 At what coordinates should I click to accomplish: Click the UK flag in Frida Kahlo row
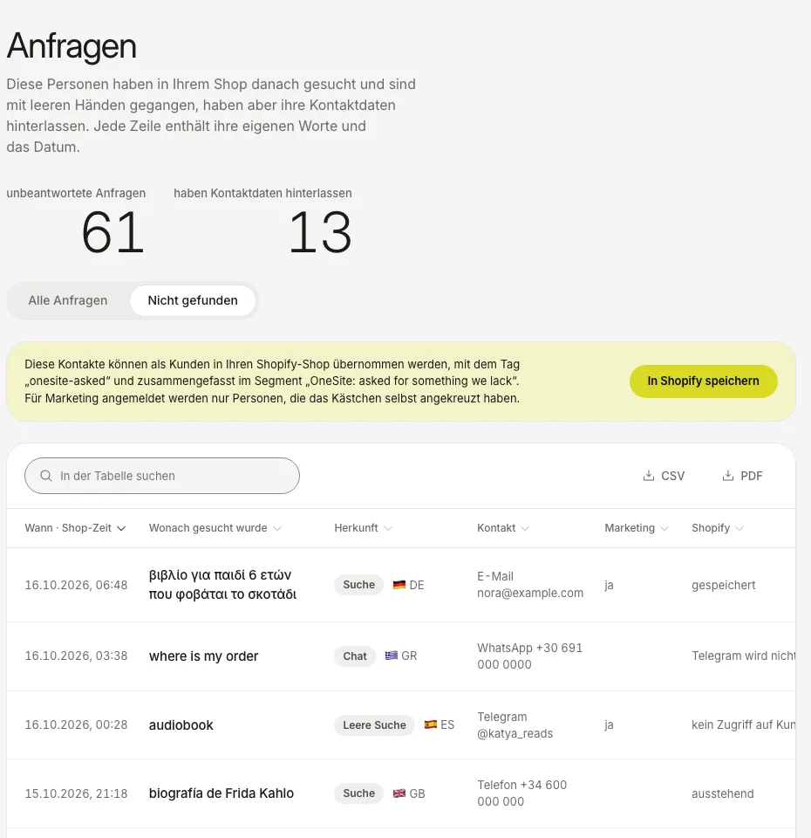(x=399, y=793)
